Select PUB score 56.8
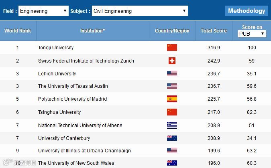This screenshot has height=168, width=271. click(x=252, y=99)
